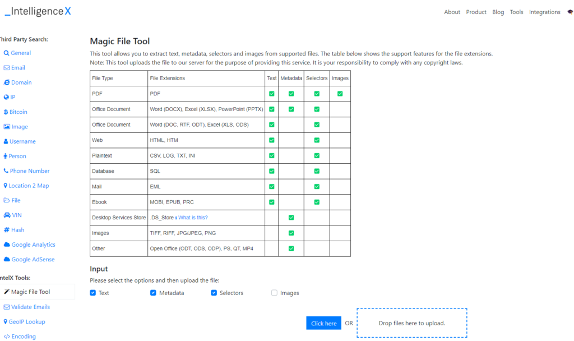Click the TIFF, RIFF, JPG/JPEG, PNG cell

(206, 233)
